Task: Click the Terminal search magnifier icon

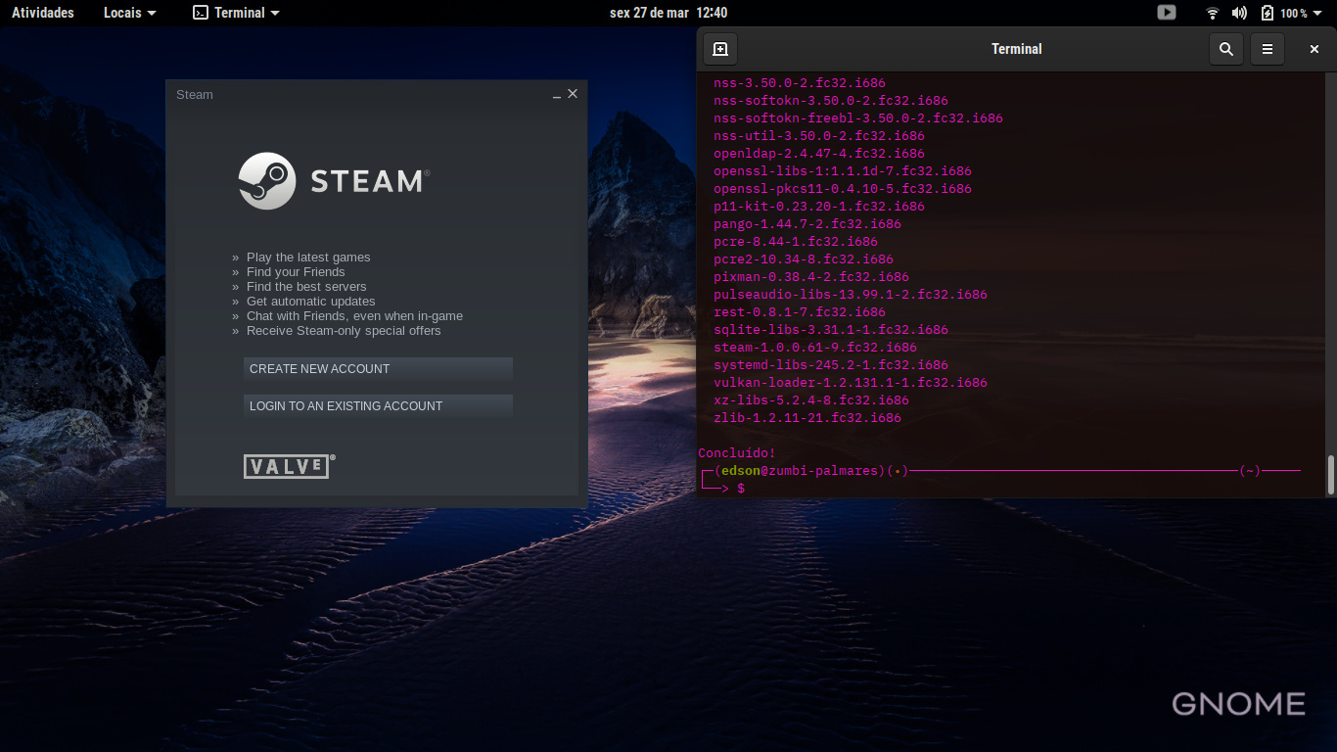Action: pos(1225,49)
